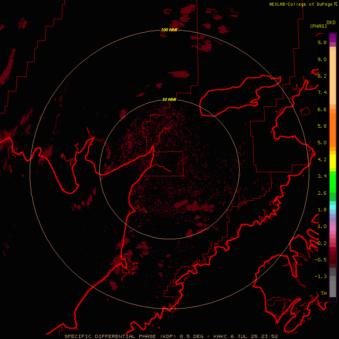Viewport: 339px width, 339px height.
Task: Click the -1.3 value on color scale
Action: pyautogui.click(x=321, y=277)
